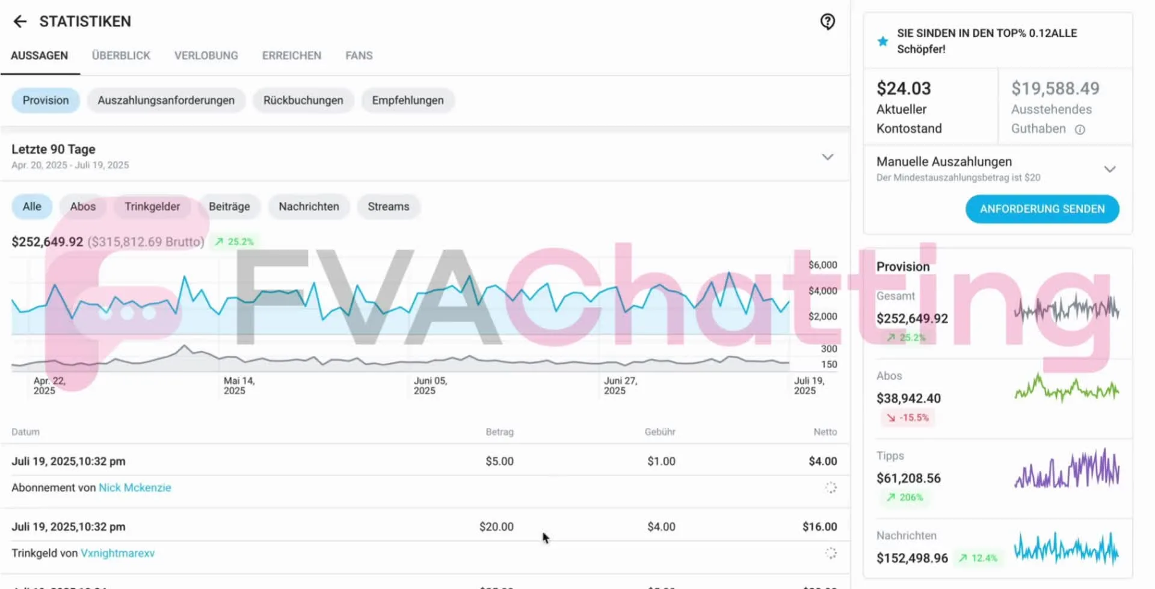This screenshot has width=1155, height=589.
Task: Collapse the Manuelle Auszahlungen section
Action: click(x=1110, y=169)
